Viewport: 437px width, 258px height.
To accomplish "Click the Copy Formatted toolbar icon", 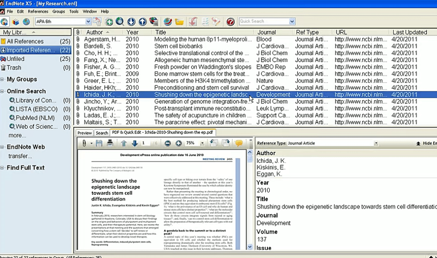I will pyautogui.click(x=97, y=21).
